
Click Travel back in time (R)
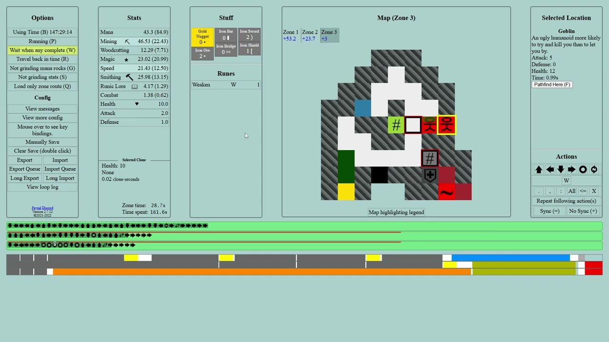42,59
